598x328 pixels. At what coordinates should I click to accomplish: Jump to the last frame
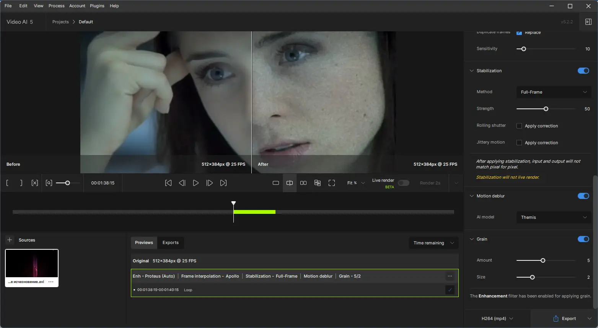(223, 183)
